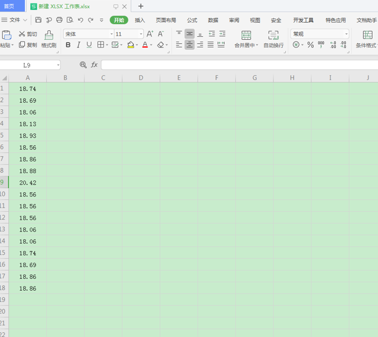Increase font size with A+ icon
The image size is (378, 337).
150,34
